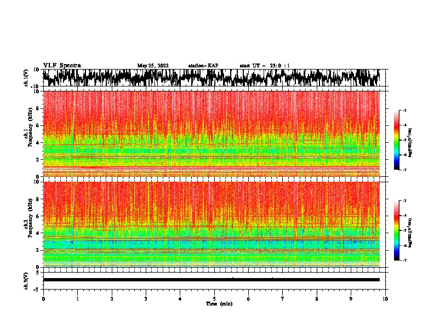Click time axis tick label "8"
The width and height of the screenshot is (434, 335).
(317, 299)
